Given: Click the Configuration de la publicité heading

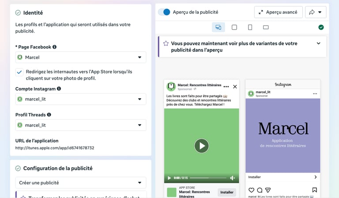Looking at the screenshot, I should (x=58, y=168).
